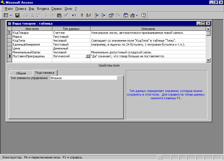Minimize the Виды товаров table window
The width and height of the screenshot is (224, 161).
[199, 23]
